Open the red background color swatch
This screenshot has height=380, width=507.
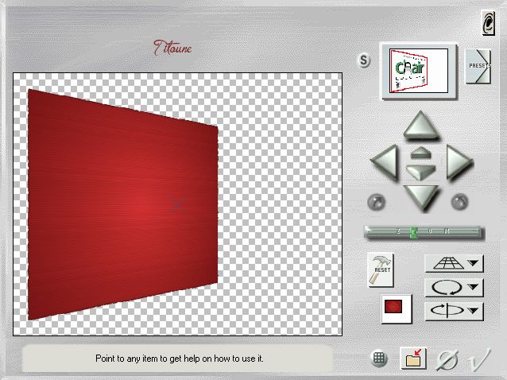[x=397, y=308]
